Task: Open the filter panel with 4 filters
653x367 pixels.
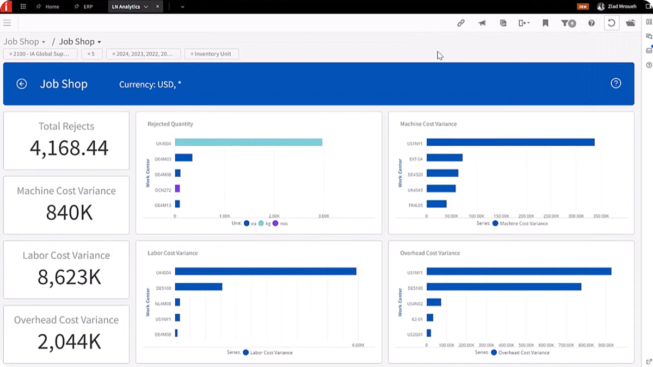Action: coord(569,23)
